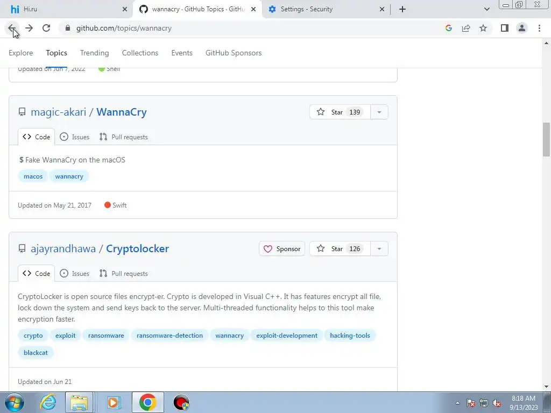Screen dimensions: 551x413
Task: Click the page vertical scrollbar thumb
Action: pyautogui.click(x=546, y=139)
